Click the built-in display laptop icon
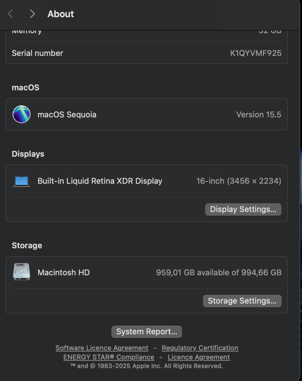Viewport: 302px width, 381px height. tap(22, 181)
